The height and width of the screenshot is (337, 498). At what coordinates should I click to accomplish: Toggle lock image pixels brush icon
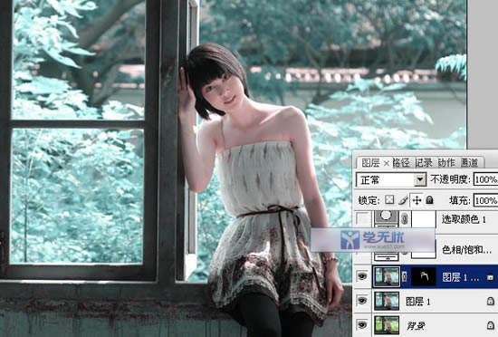[x=403, y=200]
